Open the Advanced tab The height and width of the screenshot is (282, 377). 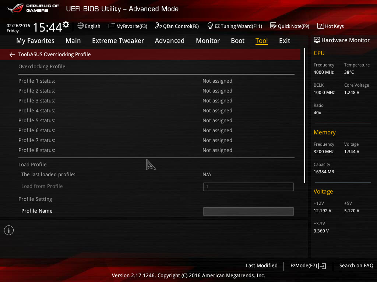(169, 40)
